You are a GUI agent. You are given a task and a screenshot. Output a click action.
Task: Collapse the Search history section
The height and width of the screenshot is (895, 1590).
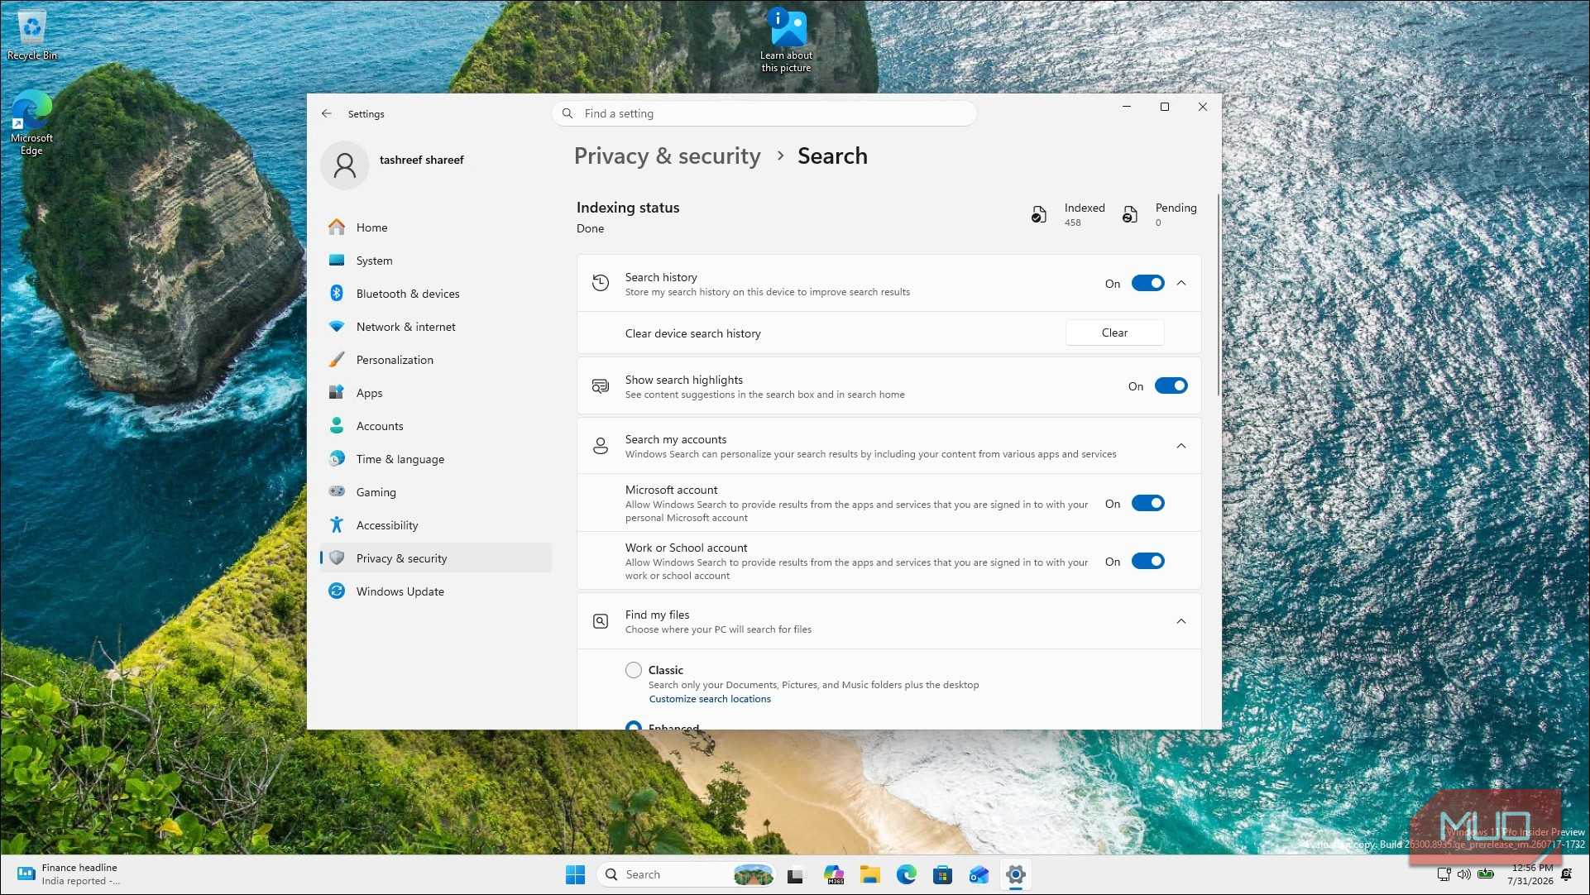coord(1181,283)
